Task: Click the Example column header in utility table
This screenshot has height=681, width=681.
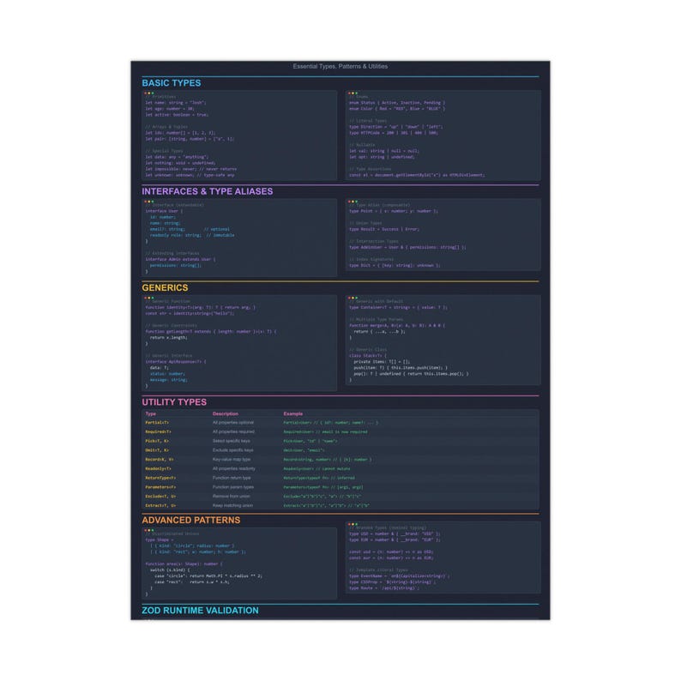Action: click(x=293, y=414)
